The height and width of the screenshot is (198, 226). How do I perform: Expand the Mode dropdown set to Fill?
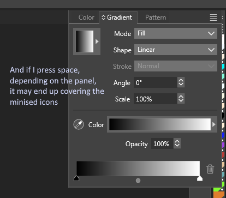pos(176,33)
